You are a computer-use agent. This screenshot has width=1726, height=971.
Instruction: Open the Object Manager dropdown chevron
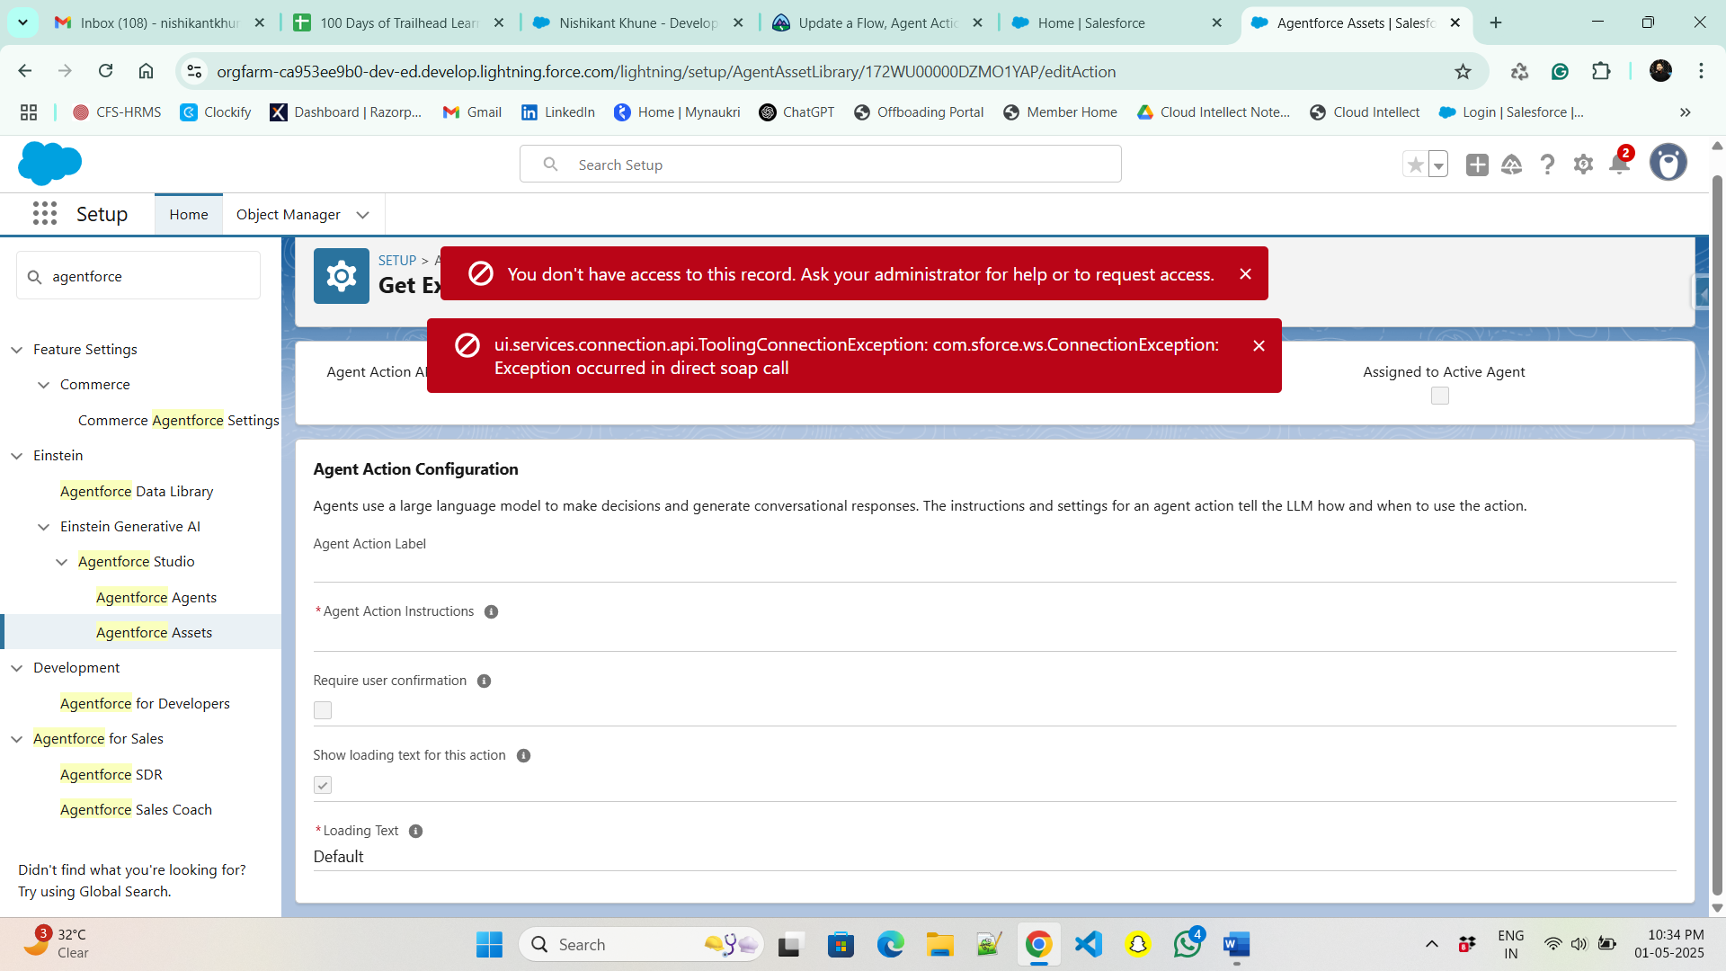pos(363,215)
